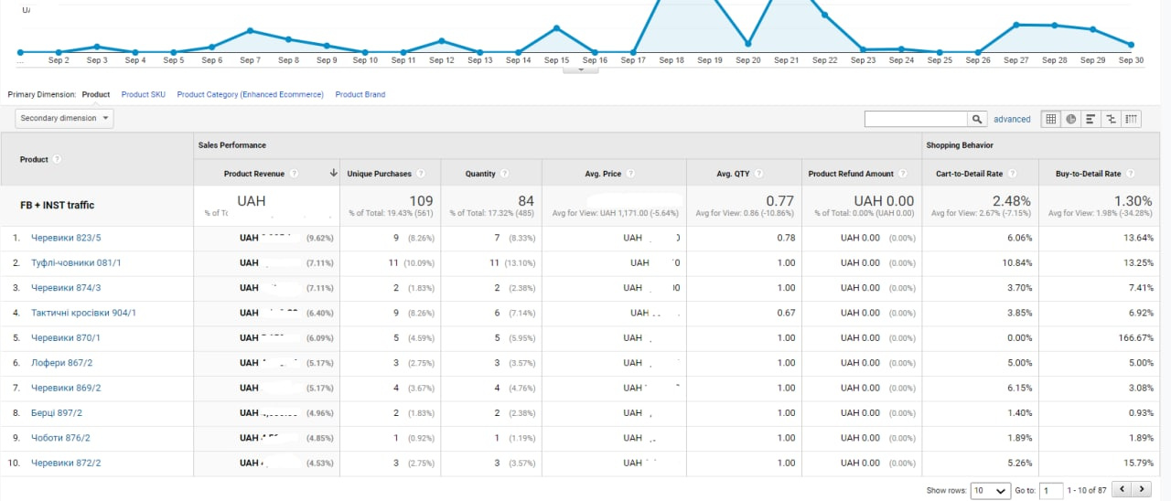Switch to the pie chart Percentage view
The image size is (1171, 501).
pos(1071,119)
